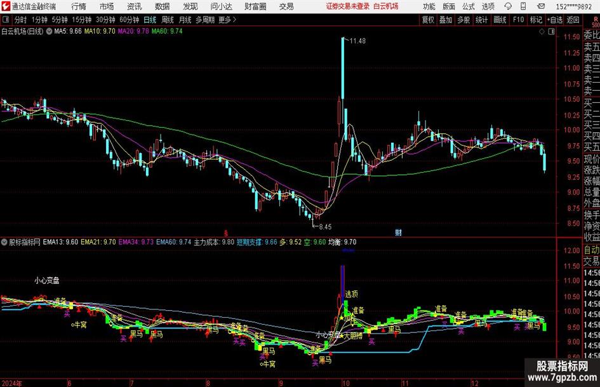This screenshot has width=600, height=387.
Task: Expand the 更多 periods chevron
Action: pos(234,20)
